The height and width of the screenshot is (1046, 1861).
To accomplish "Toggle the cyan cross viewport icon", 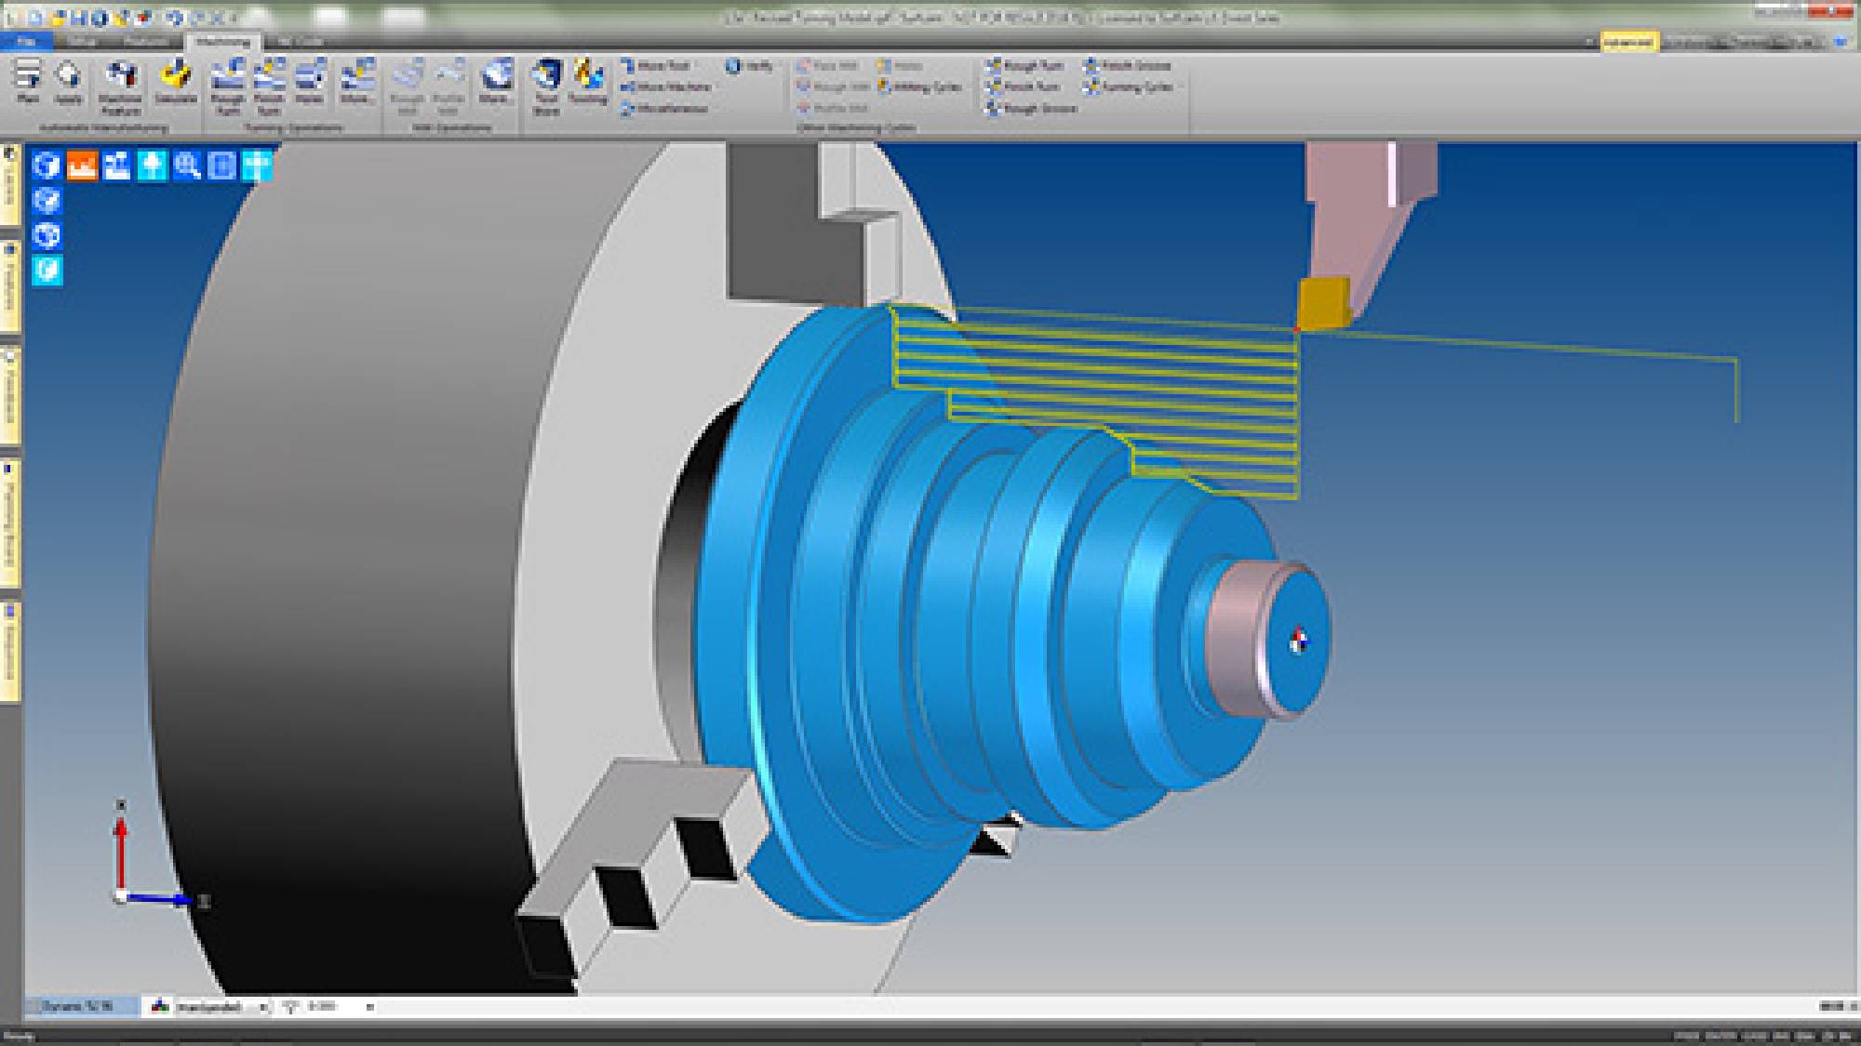I will pos(257,166).
